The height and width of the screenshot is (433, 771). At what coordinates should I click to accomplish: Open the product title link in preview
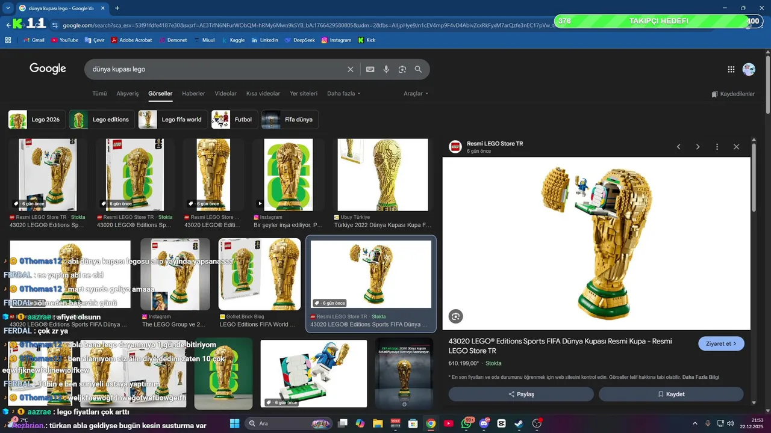coord(560,346)
